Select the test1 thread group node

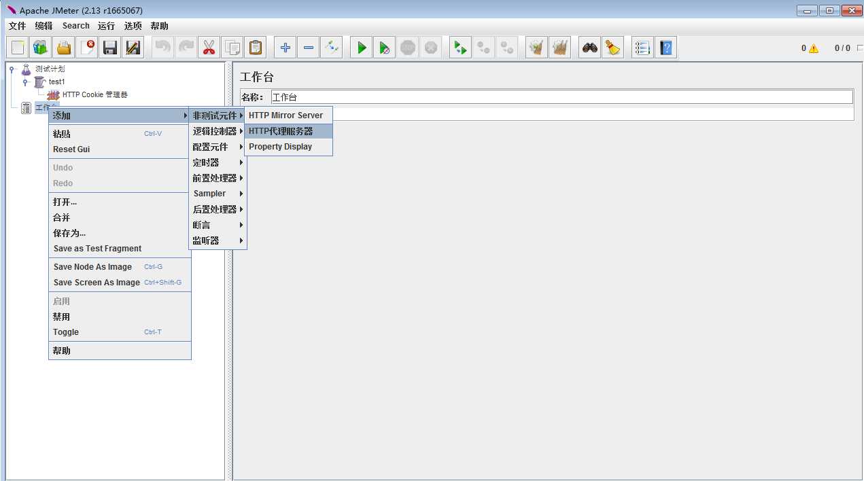click(x=57, y=82)
